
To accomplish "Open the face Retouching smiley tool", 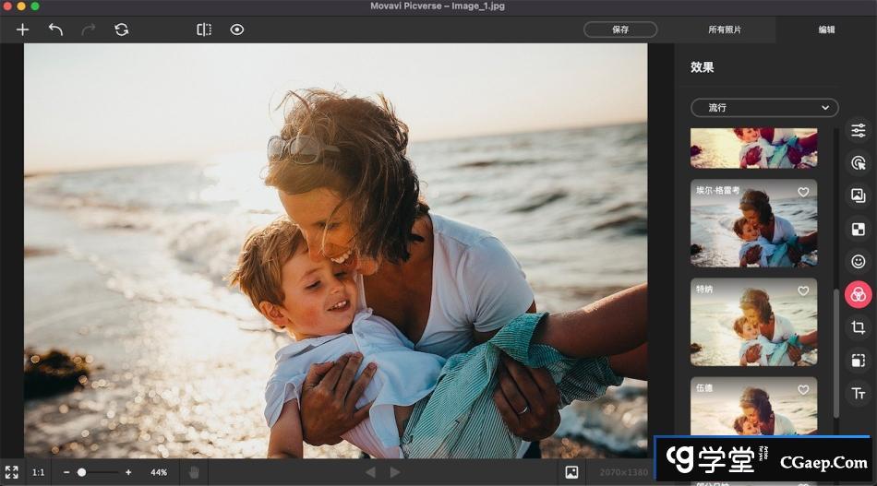I will point(858,262).
